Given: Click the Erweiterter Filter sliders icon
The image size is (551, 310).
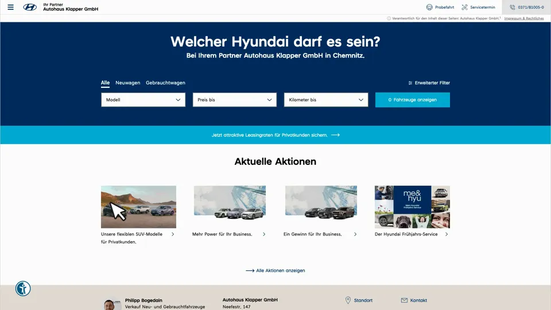Looking at the screenshot, I should tap(410, 83).
